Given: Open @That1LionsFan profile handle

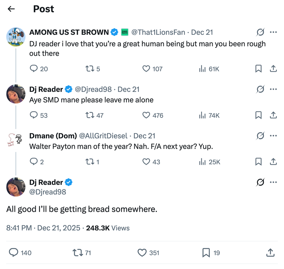Looking at the screenshot, I should coord(158,32).
